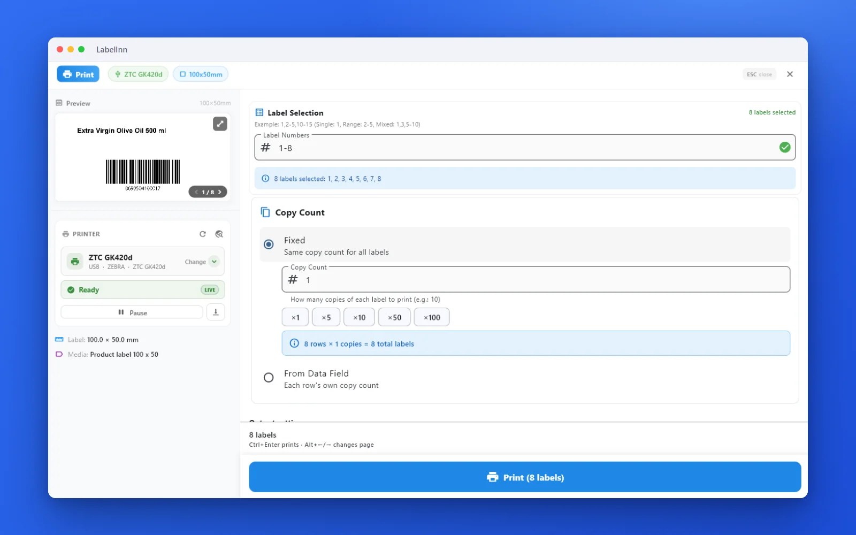Choose the ×10 copies preset

point(359,317)
